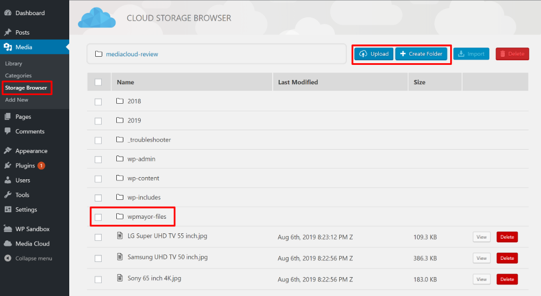Delete the LG Super UHD TV file
Image resolution: width=541 pixels, height=296 pixels.
point(507,237)
